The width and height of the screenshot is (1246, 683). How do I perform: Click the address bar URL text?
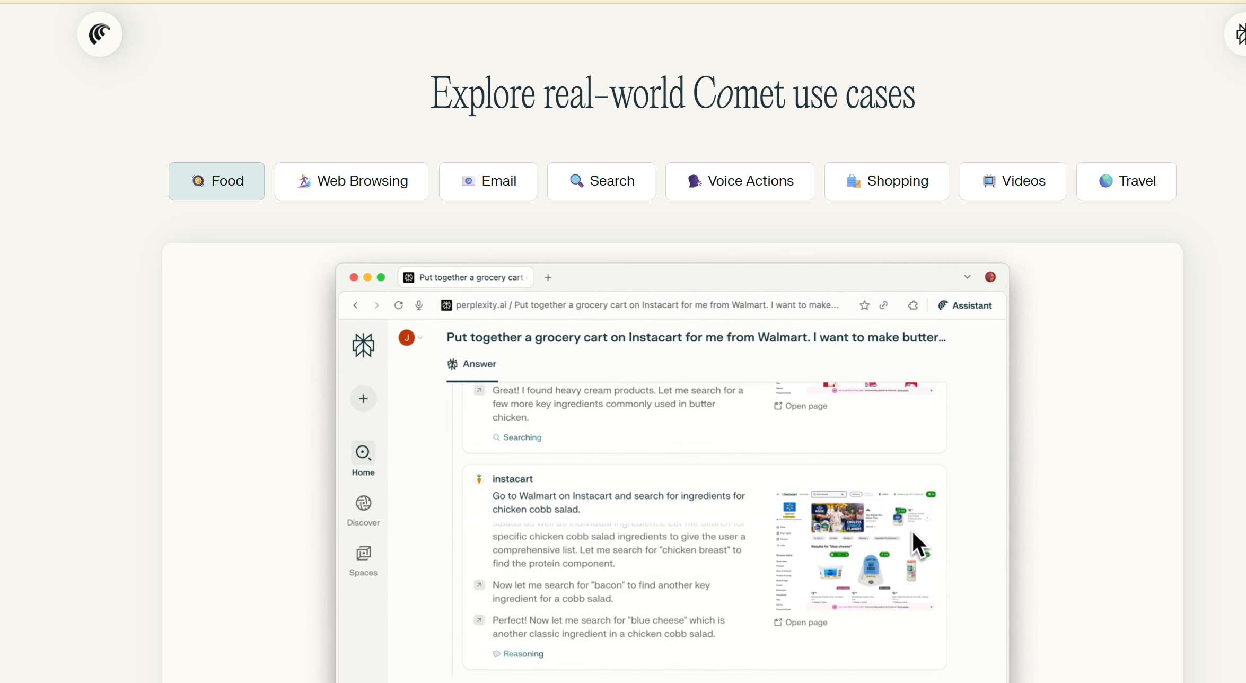647,305
